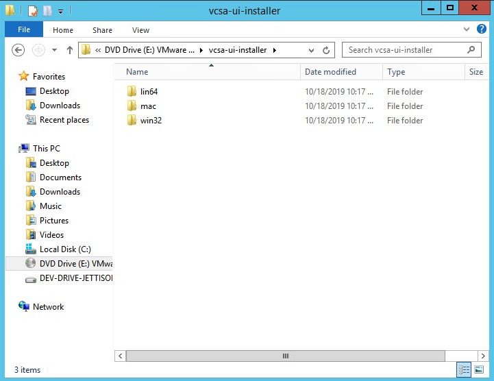Open Desktop under This PC
This screenshot has width=494, height=381.
click(x=54, y=163)
